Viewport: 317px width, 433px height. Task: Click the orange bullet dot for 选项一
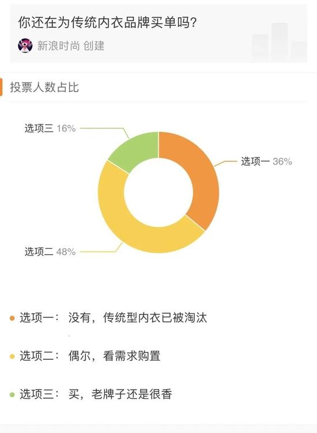pyautogui.click(x=12, y=318)
